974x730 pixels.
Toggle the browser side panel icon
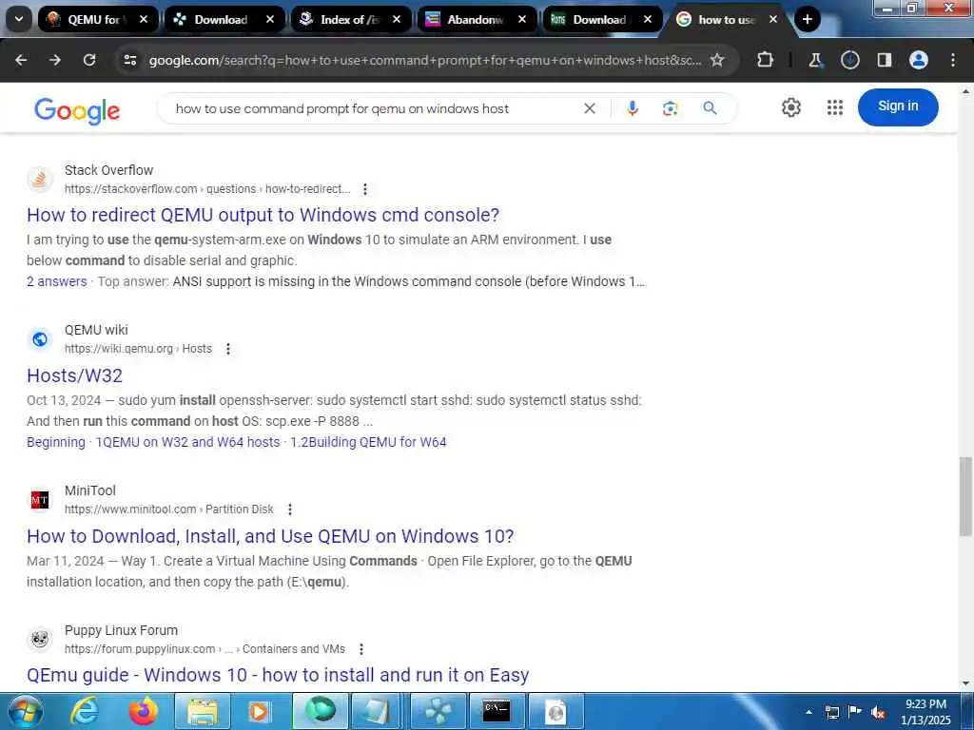click(884, 60)
